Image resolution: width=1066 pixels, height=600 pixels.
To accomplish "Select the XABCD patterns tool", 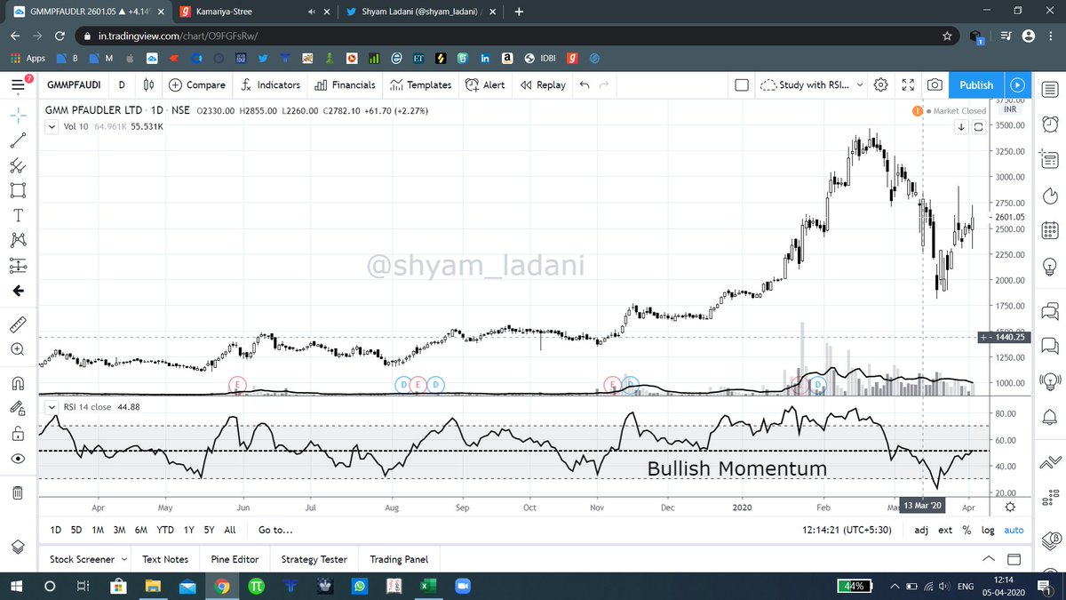I will [17, 240].
